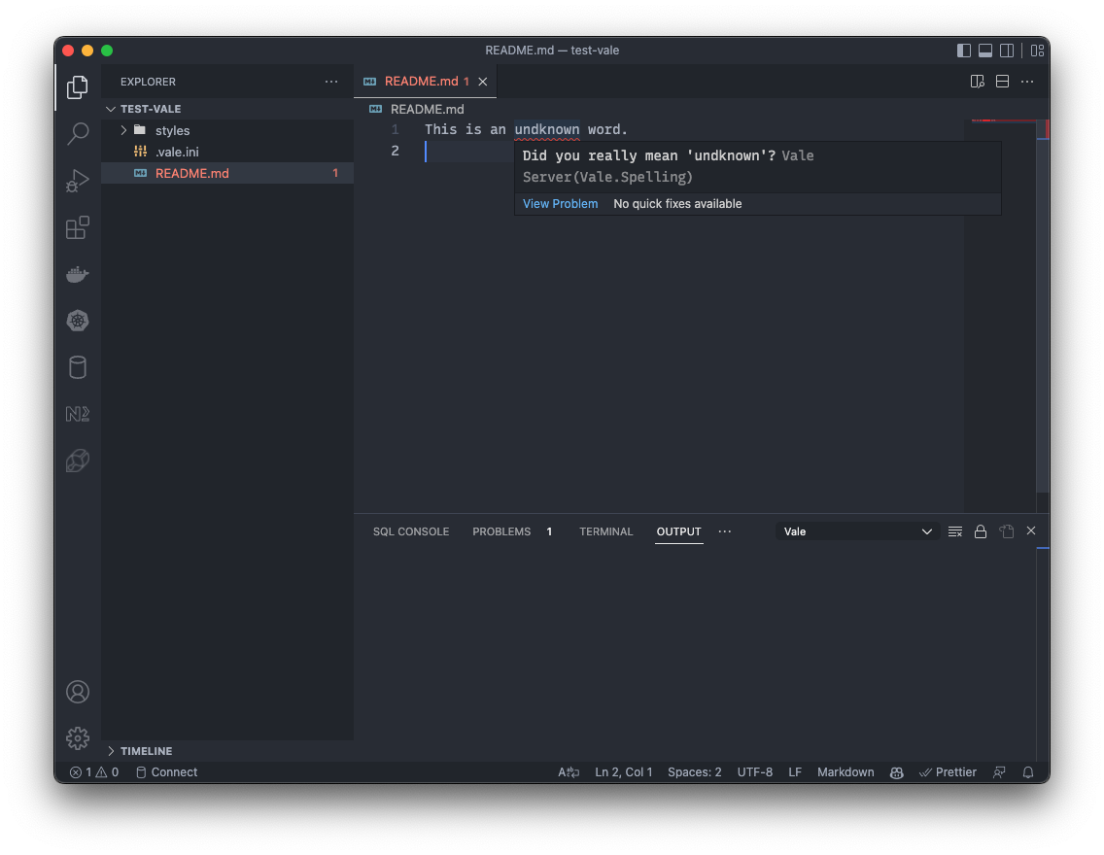Open Copilot status icon

click(x=896, y=772)
